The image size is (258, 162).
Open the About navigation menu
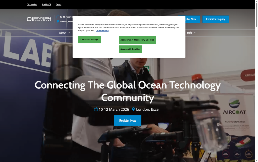(x=62, y=33)
